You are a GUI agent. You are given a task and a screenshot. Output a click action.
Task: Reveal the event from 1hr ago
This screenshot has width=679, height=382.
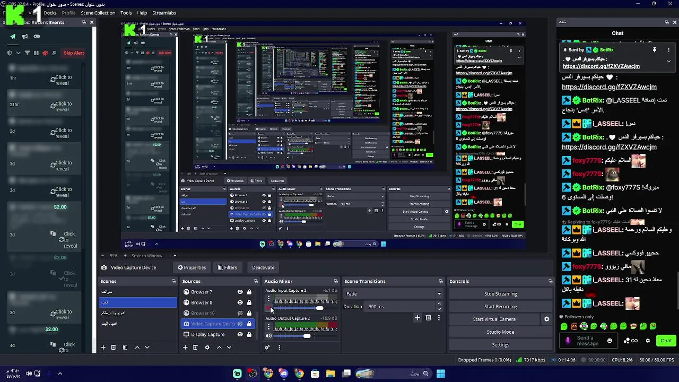pos(62,80)
